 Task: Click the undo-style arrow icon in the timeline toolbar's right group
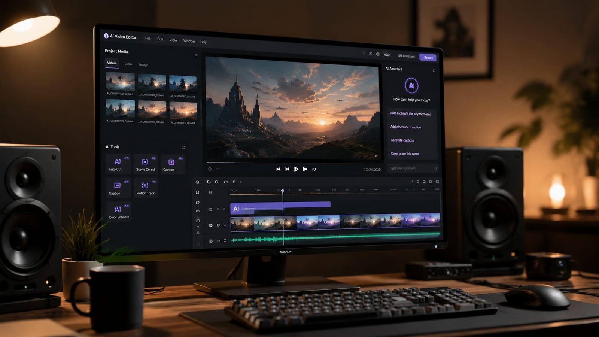coord(418,182)
